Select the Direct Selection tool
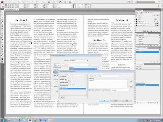 pos(2,15)
